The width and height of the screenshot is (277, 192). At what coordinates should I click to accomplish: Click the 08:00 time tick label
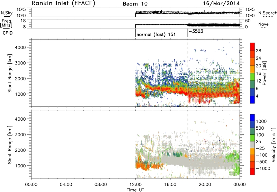coord(101,185)
